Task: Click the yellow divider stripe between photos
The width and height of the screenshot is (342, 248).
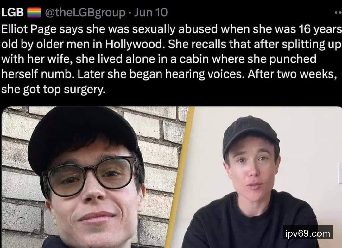Action: (179, 177)
